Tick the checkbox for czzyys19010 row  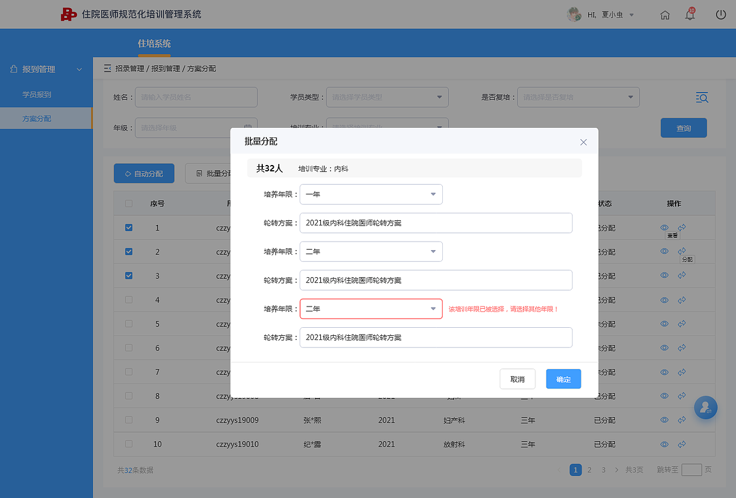129,444
